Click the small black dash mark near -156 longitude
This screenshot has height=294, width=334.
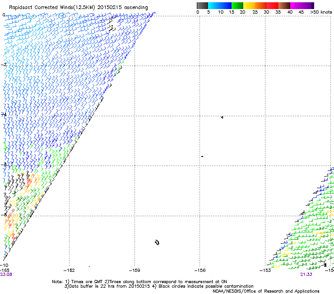tap(202, 156)
